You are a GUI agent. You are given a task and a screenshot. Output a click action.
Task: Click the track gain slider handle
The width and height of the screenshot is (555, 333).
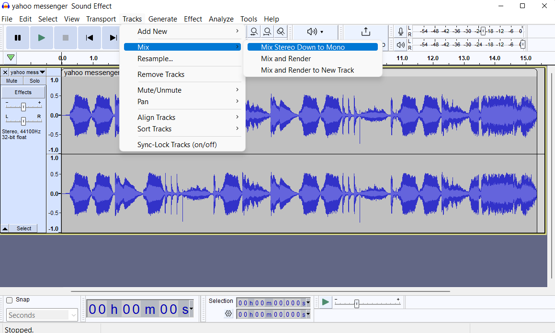(x=23, y=107)
